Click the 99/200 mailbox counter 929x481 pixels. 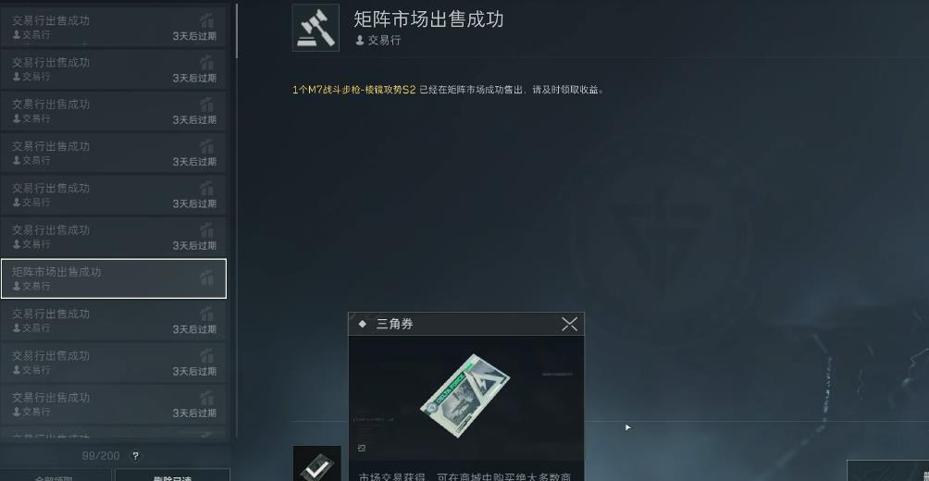tap(101, 456)
